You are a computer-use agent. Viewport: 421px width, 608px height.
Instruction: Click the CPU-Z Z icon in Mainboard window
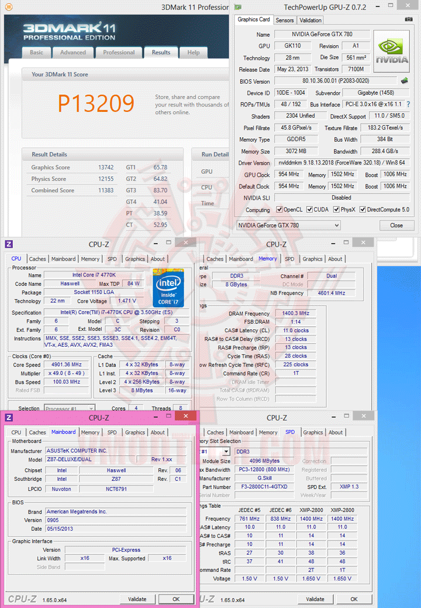[x=9, y=418]
